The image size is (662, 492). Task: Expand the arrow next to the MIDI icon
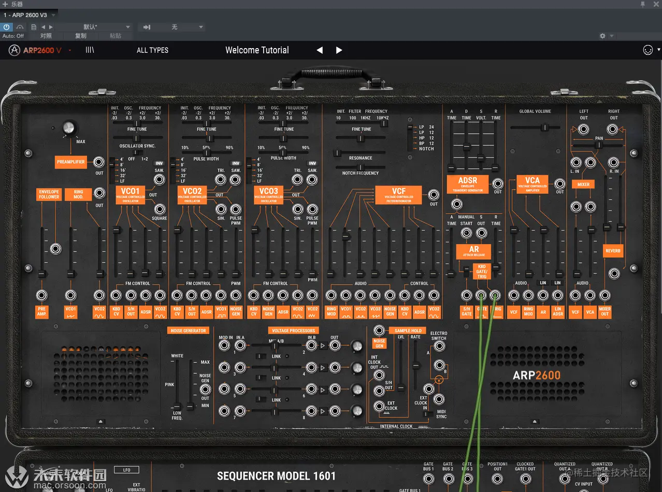[658, 50]
